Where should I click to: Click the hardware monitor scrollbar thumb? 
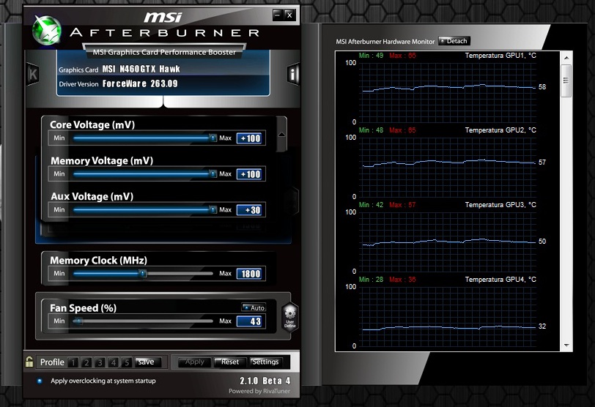(566, 81)
